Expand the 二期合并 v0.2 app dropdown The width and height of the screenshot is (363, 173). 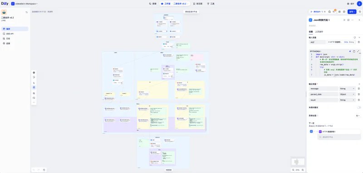(181, 4)
